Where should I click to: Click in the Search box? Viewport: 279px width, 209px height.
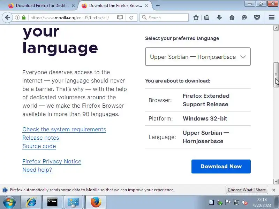pyautogui.click(x=164, y=17)
